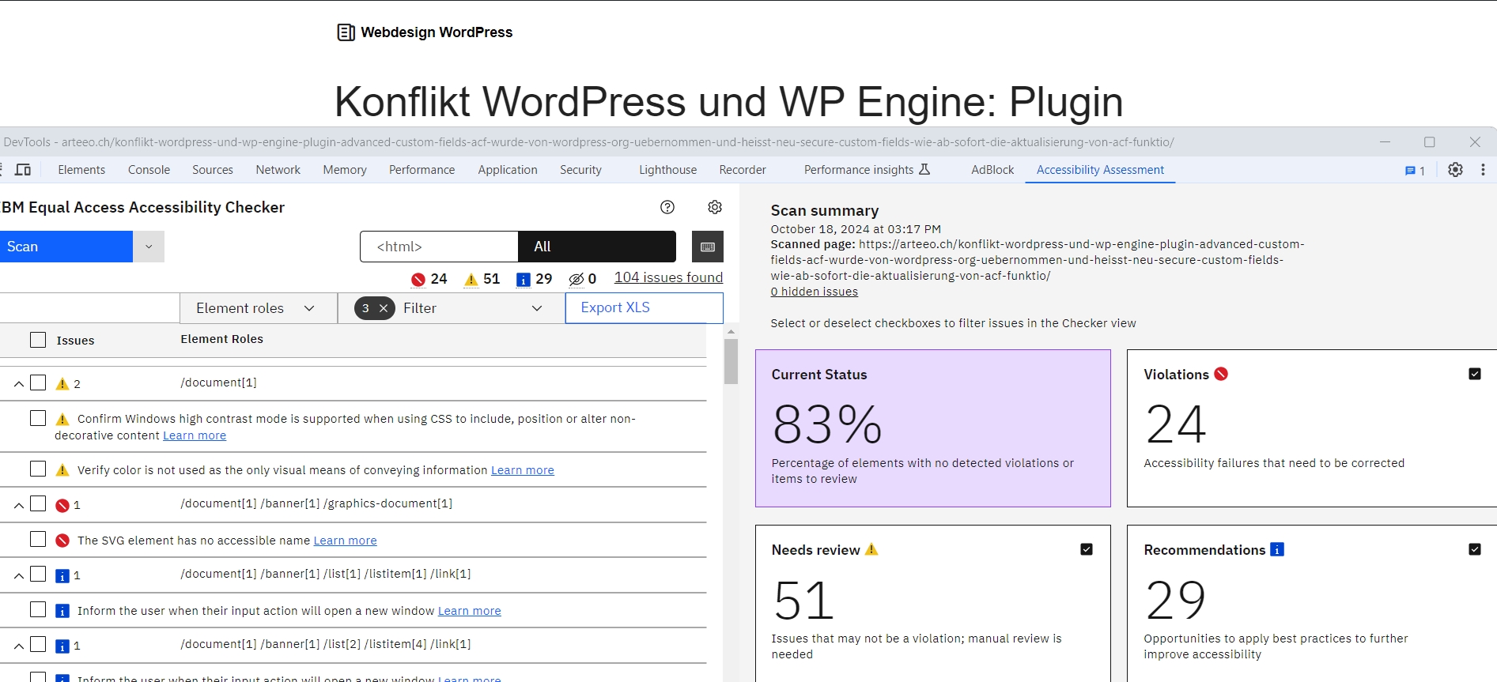Open DevTools more options kebab menu
1497x682 pixels.
click(x=1483, y=170)
